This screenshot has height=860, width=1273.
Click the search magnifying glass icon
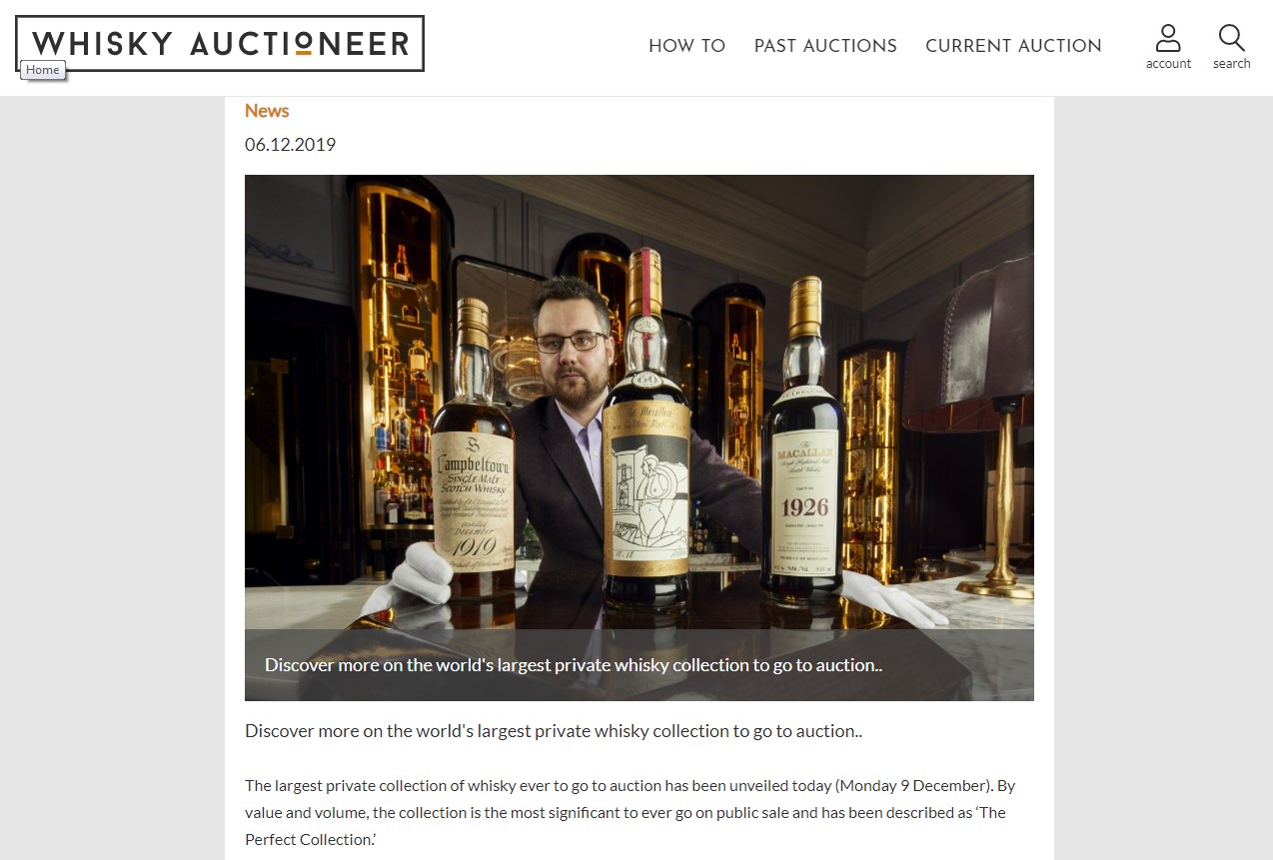coord(1232,38)
